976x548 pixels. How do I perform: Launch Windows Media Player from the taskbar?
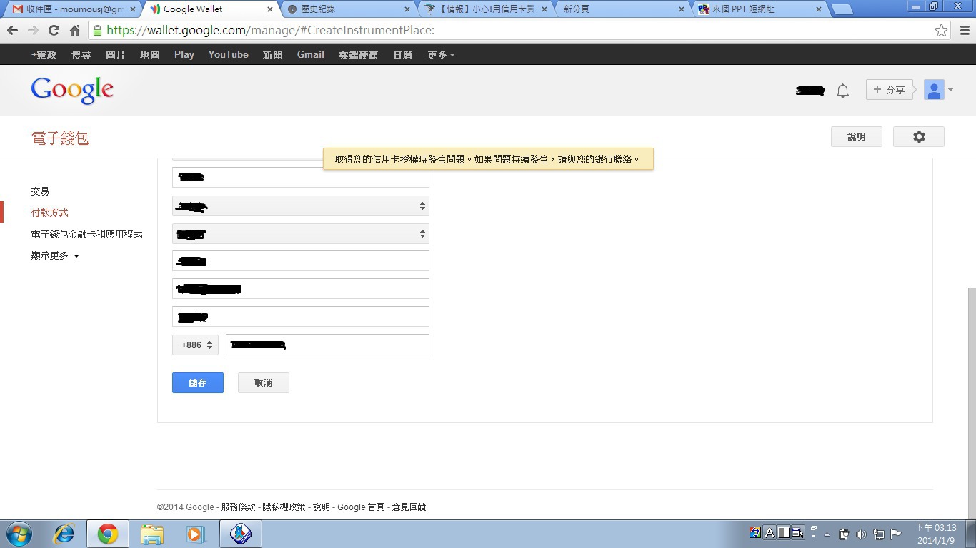(x=196, y=534)
